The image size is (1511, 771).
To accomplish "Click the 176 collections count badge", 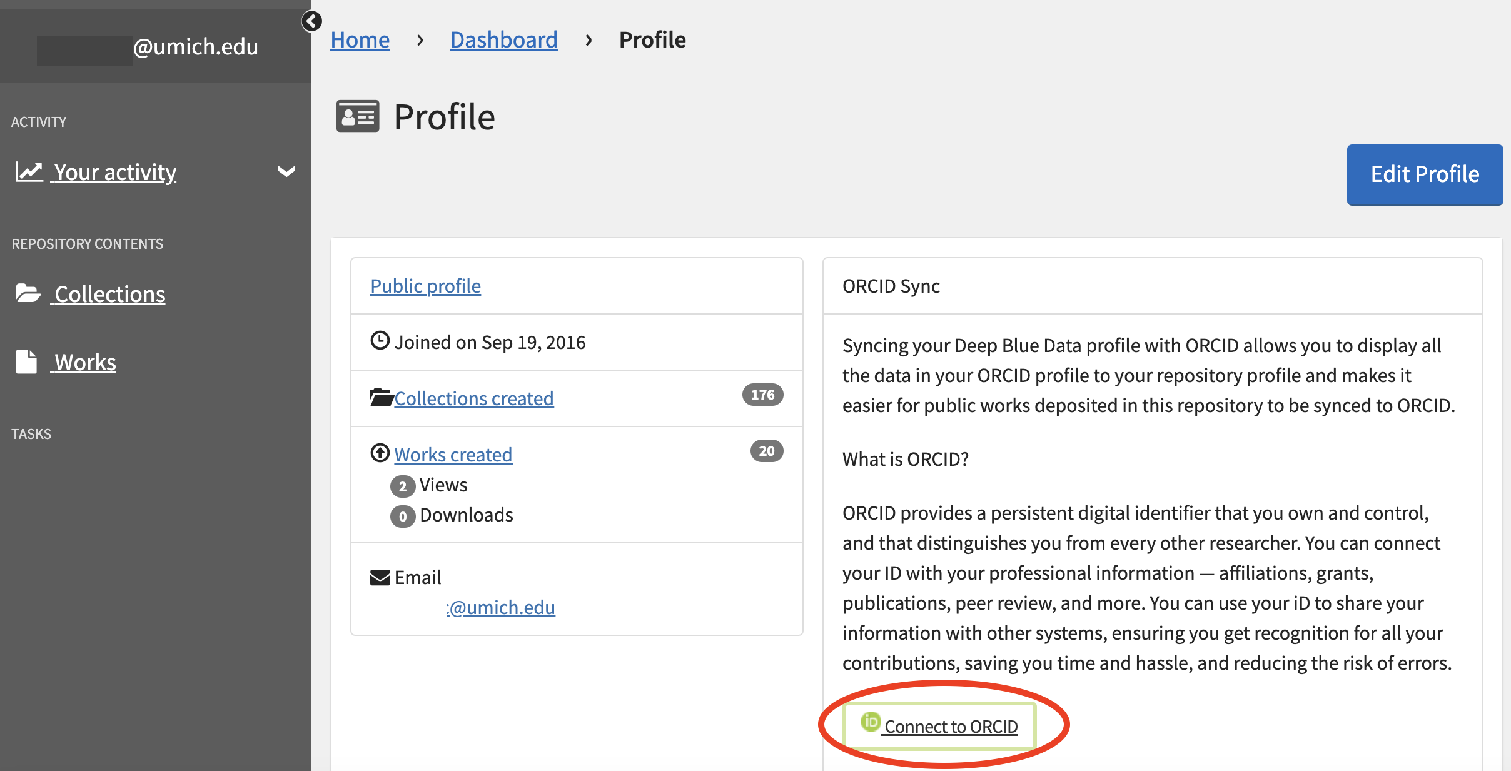I will point(762,395).
